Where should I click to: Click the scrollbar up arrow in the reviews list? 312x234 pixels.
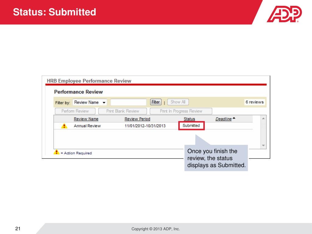[263, 119]
